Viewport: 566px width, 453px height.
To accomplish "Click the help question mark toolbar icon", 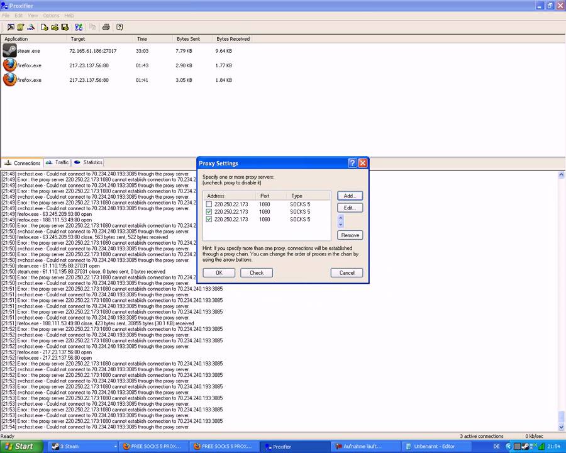I will (x=120, y=27).
